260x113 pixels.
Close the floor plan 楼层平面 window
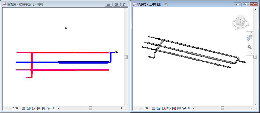[124, 5]
